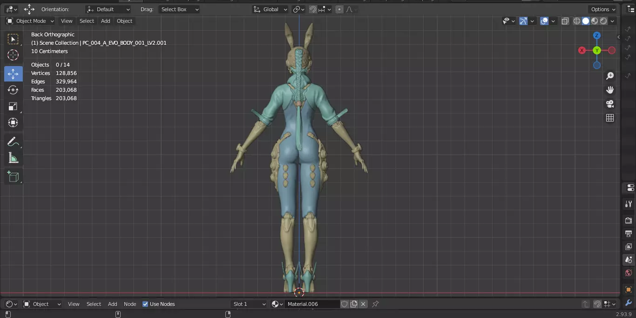Open the node editor Node menu

(130, 304)
